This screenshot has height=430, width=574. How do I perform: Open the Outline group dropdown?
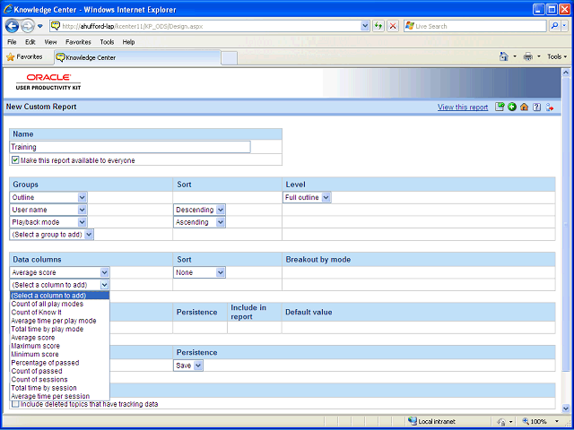48,197
